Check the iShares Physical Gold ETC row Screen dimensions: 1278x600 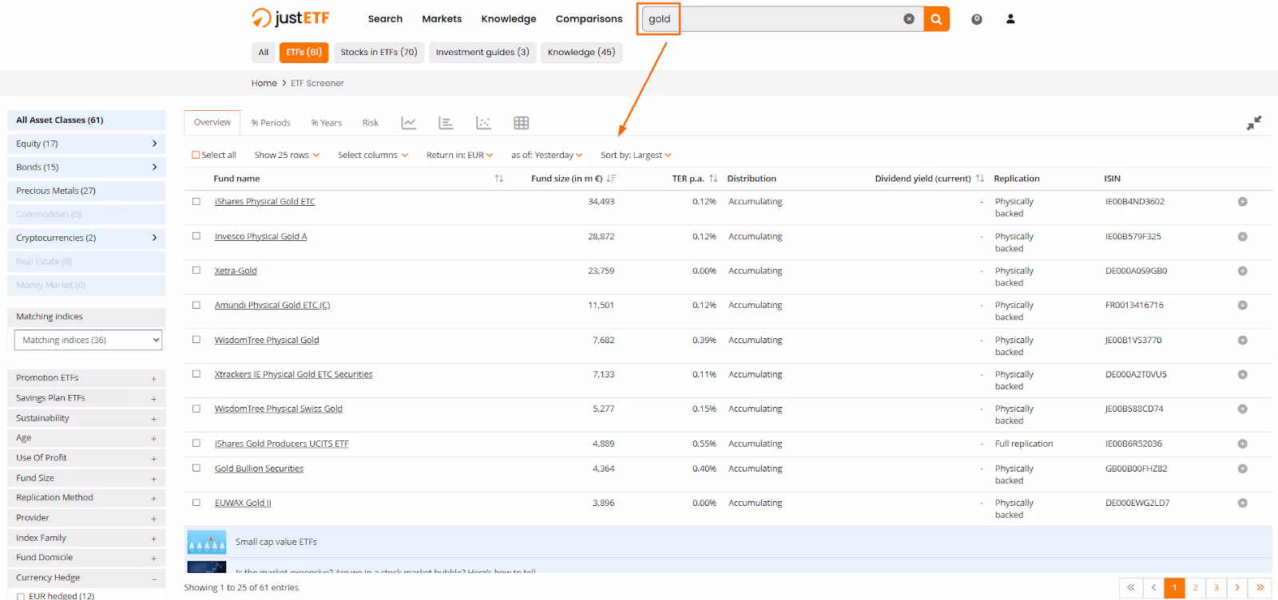tap(196, 202)
